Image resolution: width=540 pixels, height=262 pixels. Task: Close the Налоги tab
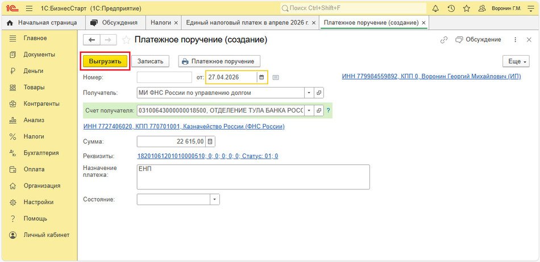(176, 23)
